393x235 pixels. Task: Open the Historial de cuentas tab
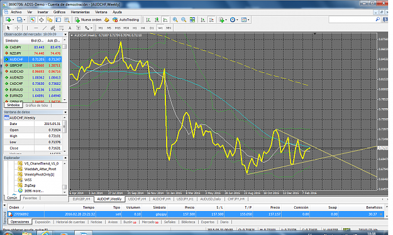click(70, 222)
